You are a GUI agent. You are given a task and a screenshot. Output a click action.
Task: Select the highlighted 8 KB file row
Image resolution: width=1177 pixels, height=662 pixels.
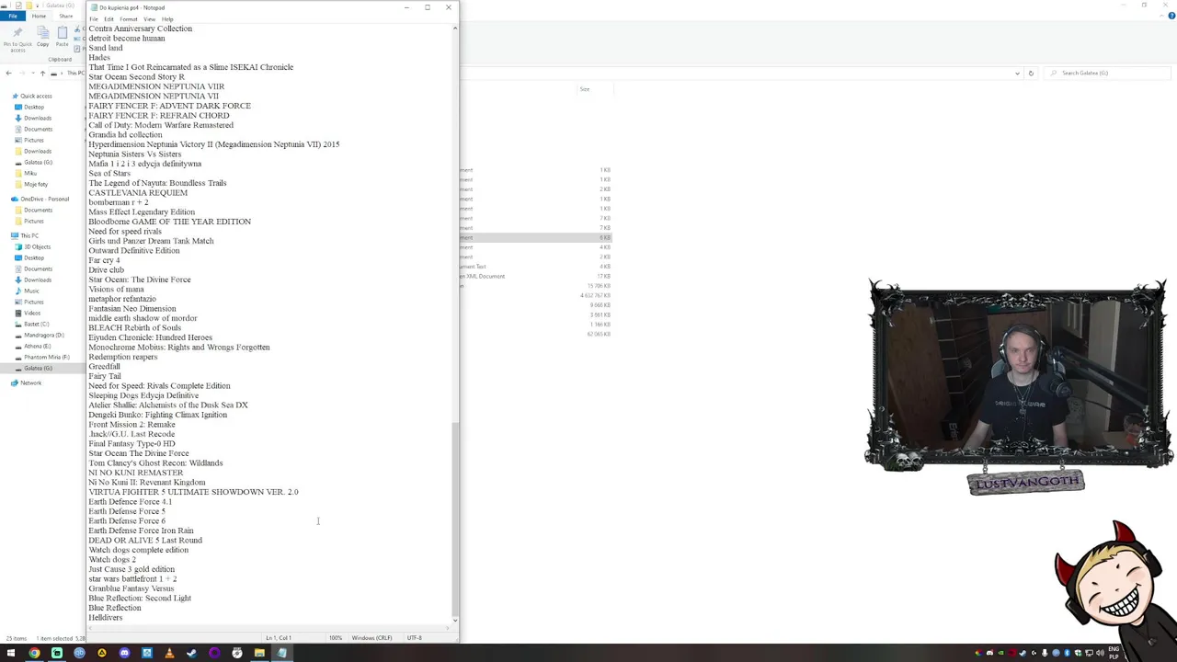(x=536, y=237)
